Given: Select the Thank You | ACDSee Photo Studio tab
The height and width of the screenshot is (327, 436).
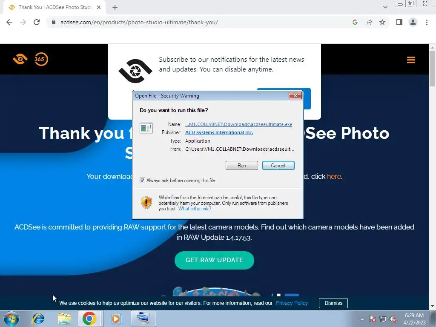Looking at the screenshot, I should [55, 7].
